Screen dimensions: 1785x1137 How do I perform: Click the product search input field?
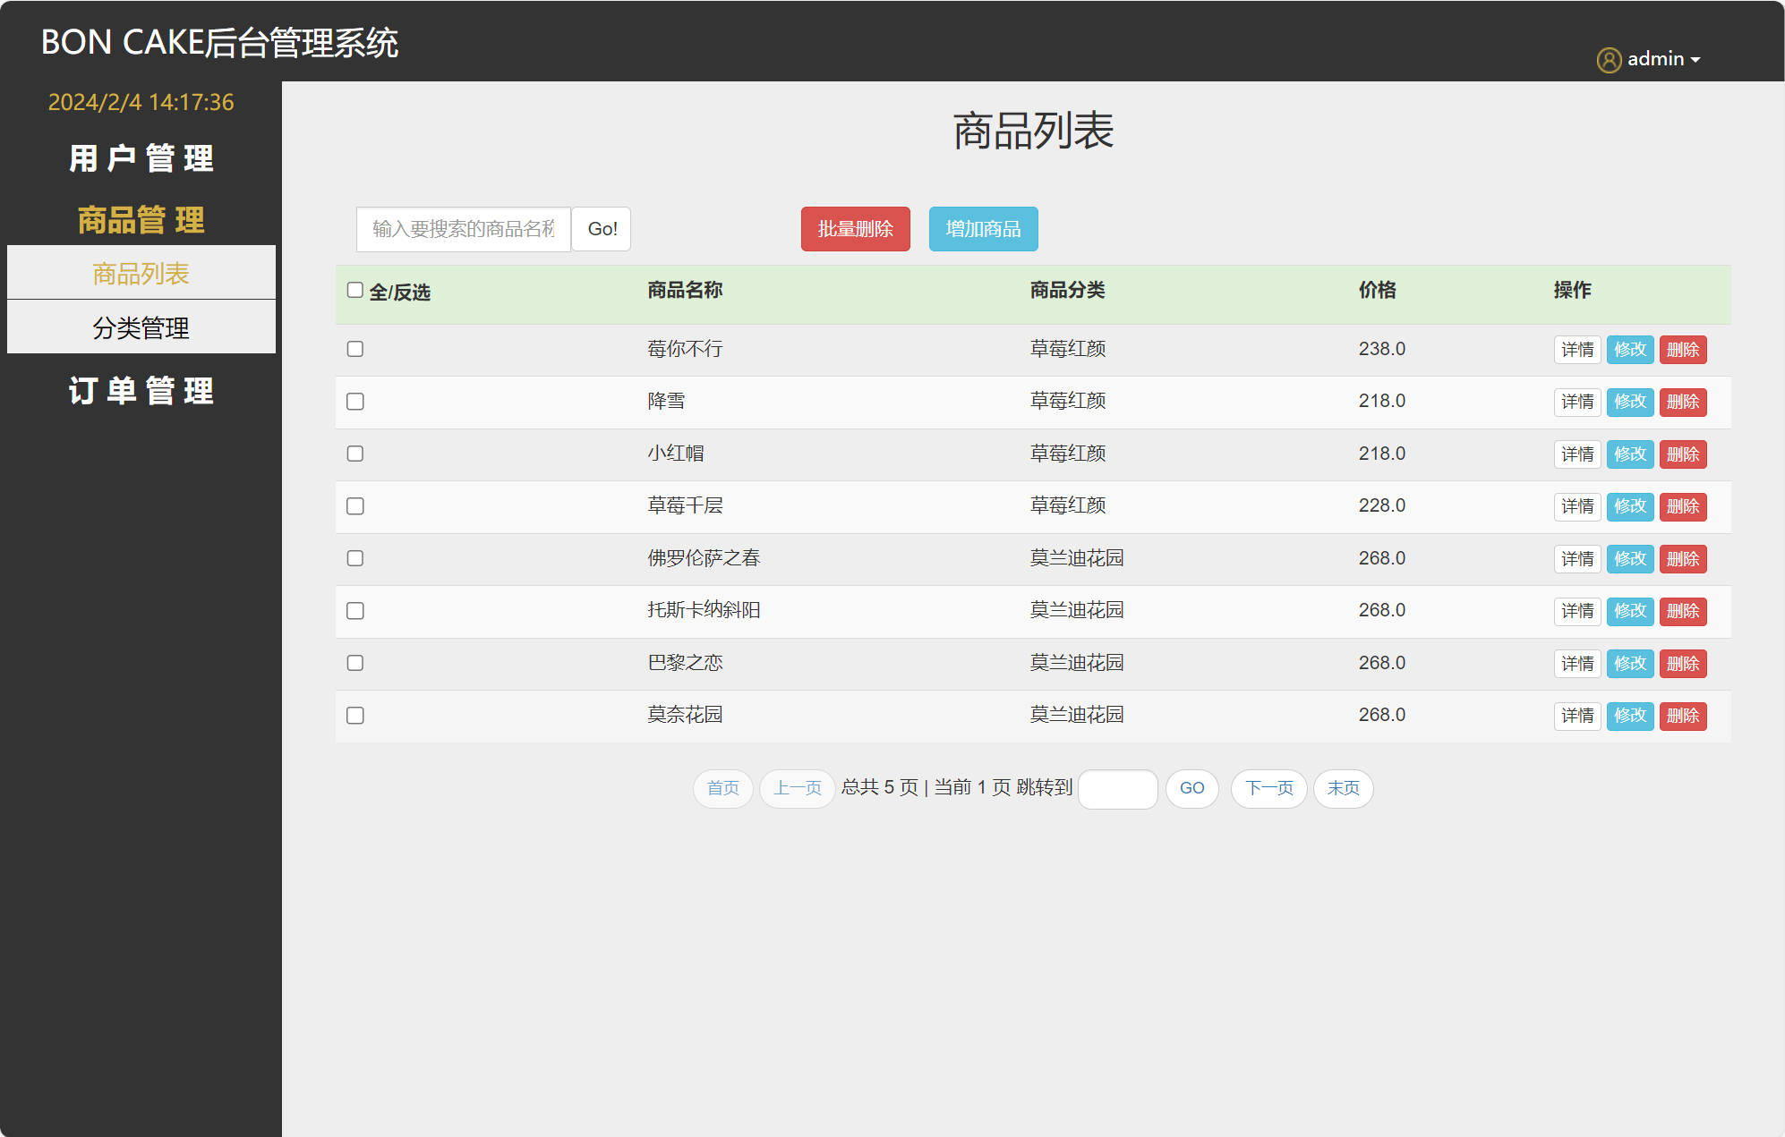point(463,229)
